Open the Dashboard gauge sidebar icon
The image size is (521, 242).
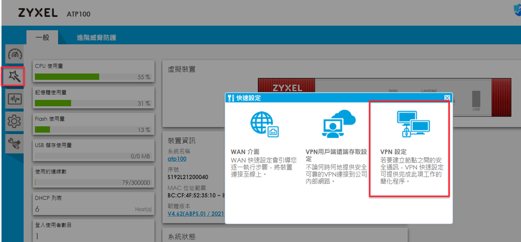(x=15, y=55)
